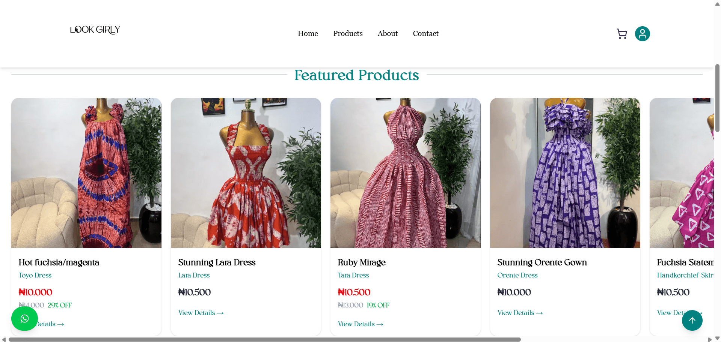Open Ruby Mirage product photo

coord(406,173)
